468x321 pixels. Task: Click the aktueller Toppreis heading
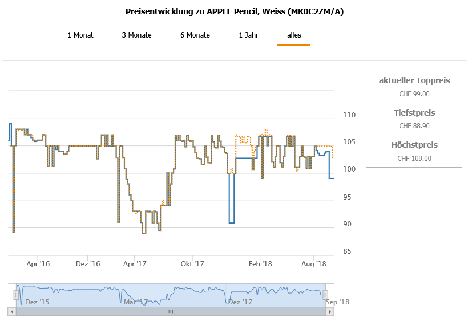click(x=414, y=80)
